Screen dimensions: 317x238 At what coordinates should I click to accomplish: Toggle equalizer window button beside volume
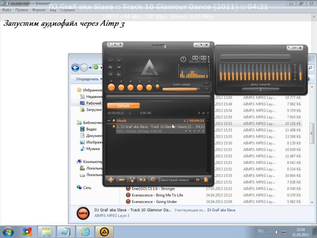pos(206,83)
